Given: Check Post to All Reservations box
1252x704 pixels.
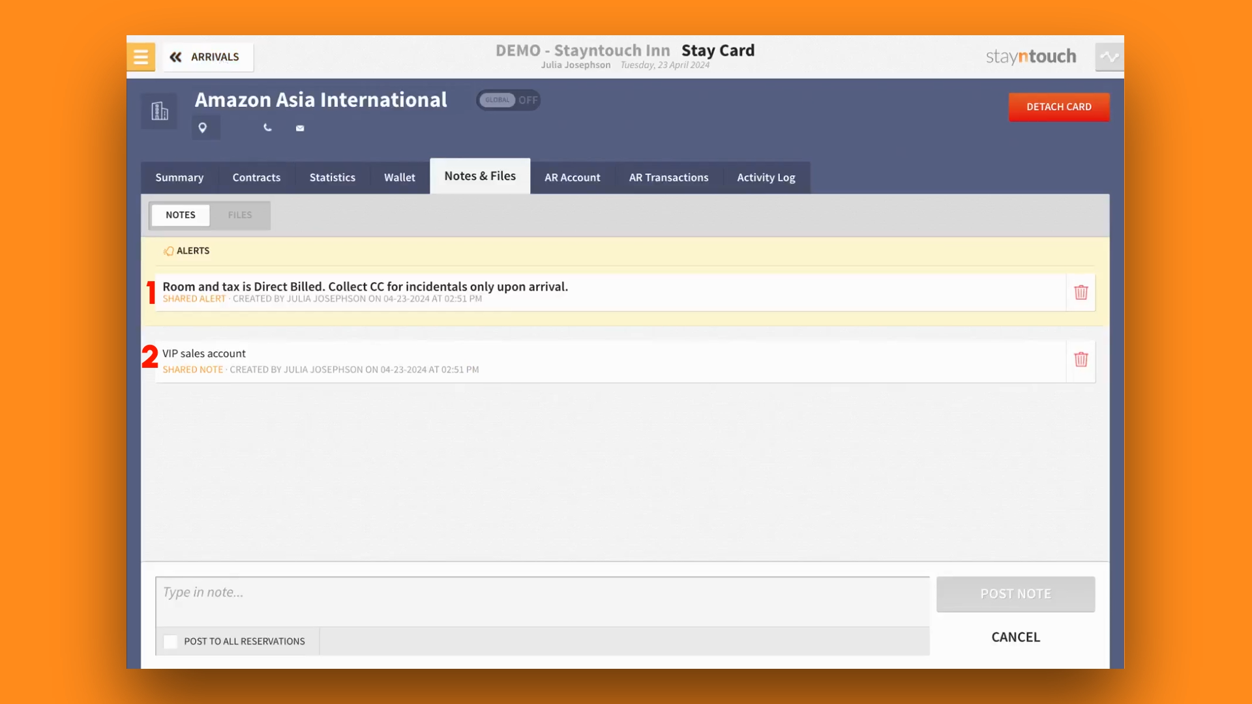Looking at the screenshot, I should pyautogui.click(x=171, y=641).
